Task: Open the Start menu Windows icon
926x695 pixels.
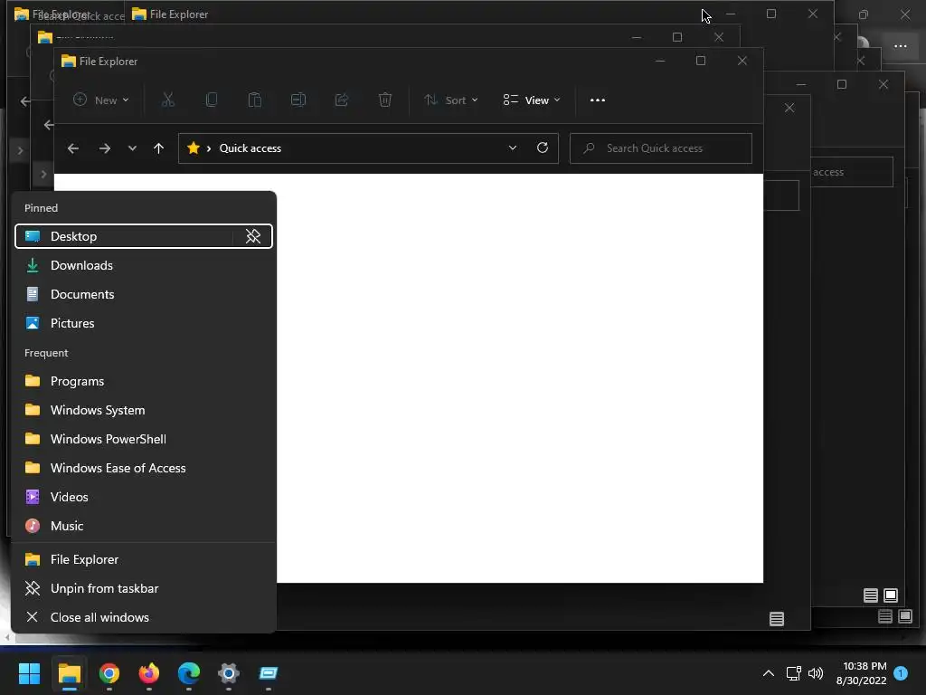Action: pos(29,672)
